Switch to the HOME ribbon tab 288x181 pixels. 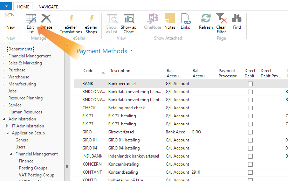pyautogui.click(x=23, y=7)
